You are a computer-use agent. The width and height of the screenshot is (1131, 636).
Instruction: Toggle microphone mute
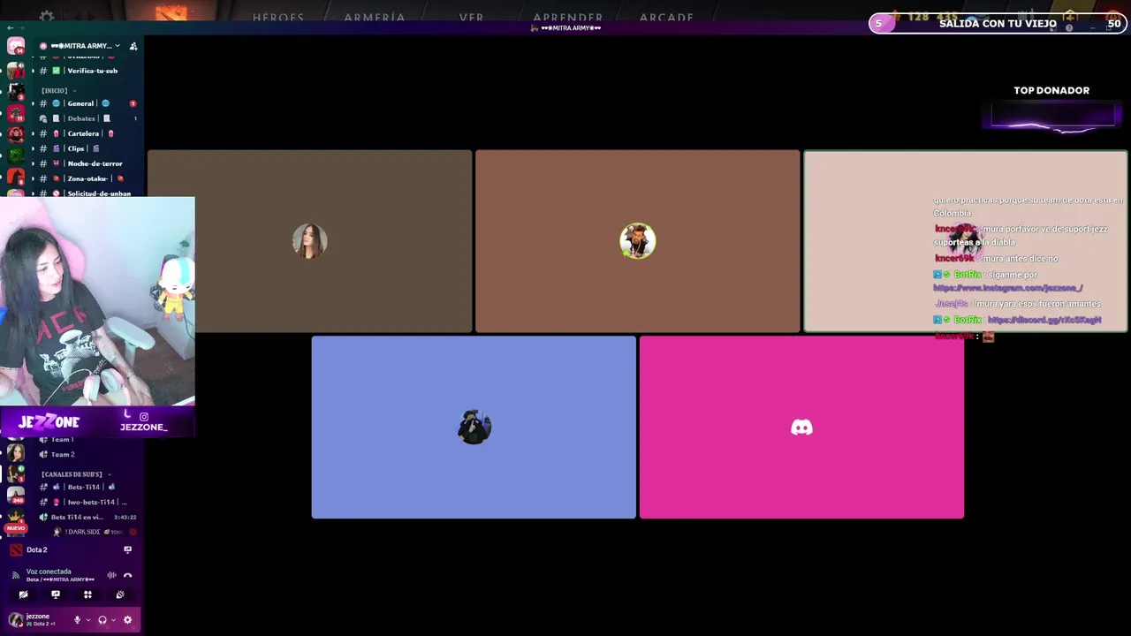77,620
